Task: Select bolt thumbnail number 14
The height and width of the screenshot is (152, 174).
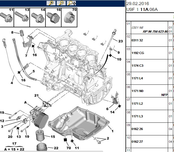Action: click(x=38, y=17)
